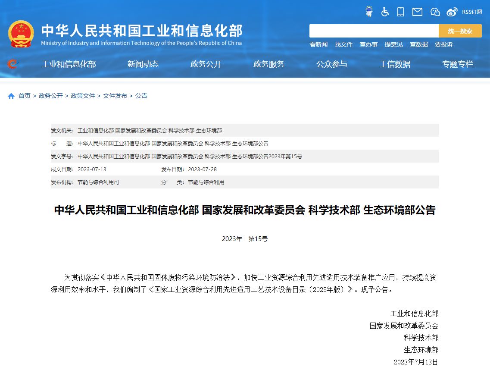Click the 找文件 quick link

[343, 44]
